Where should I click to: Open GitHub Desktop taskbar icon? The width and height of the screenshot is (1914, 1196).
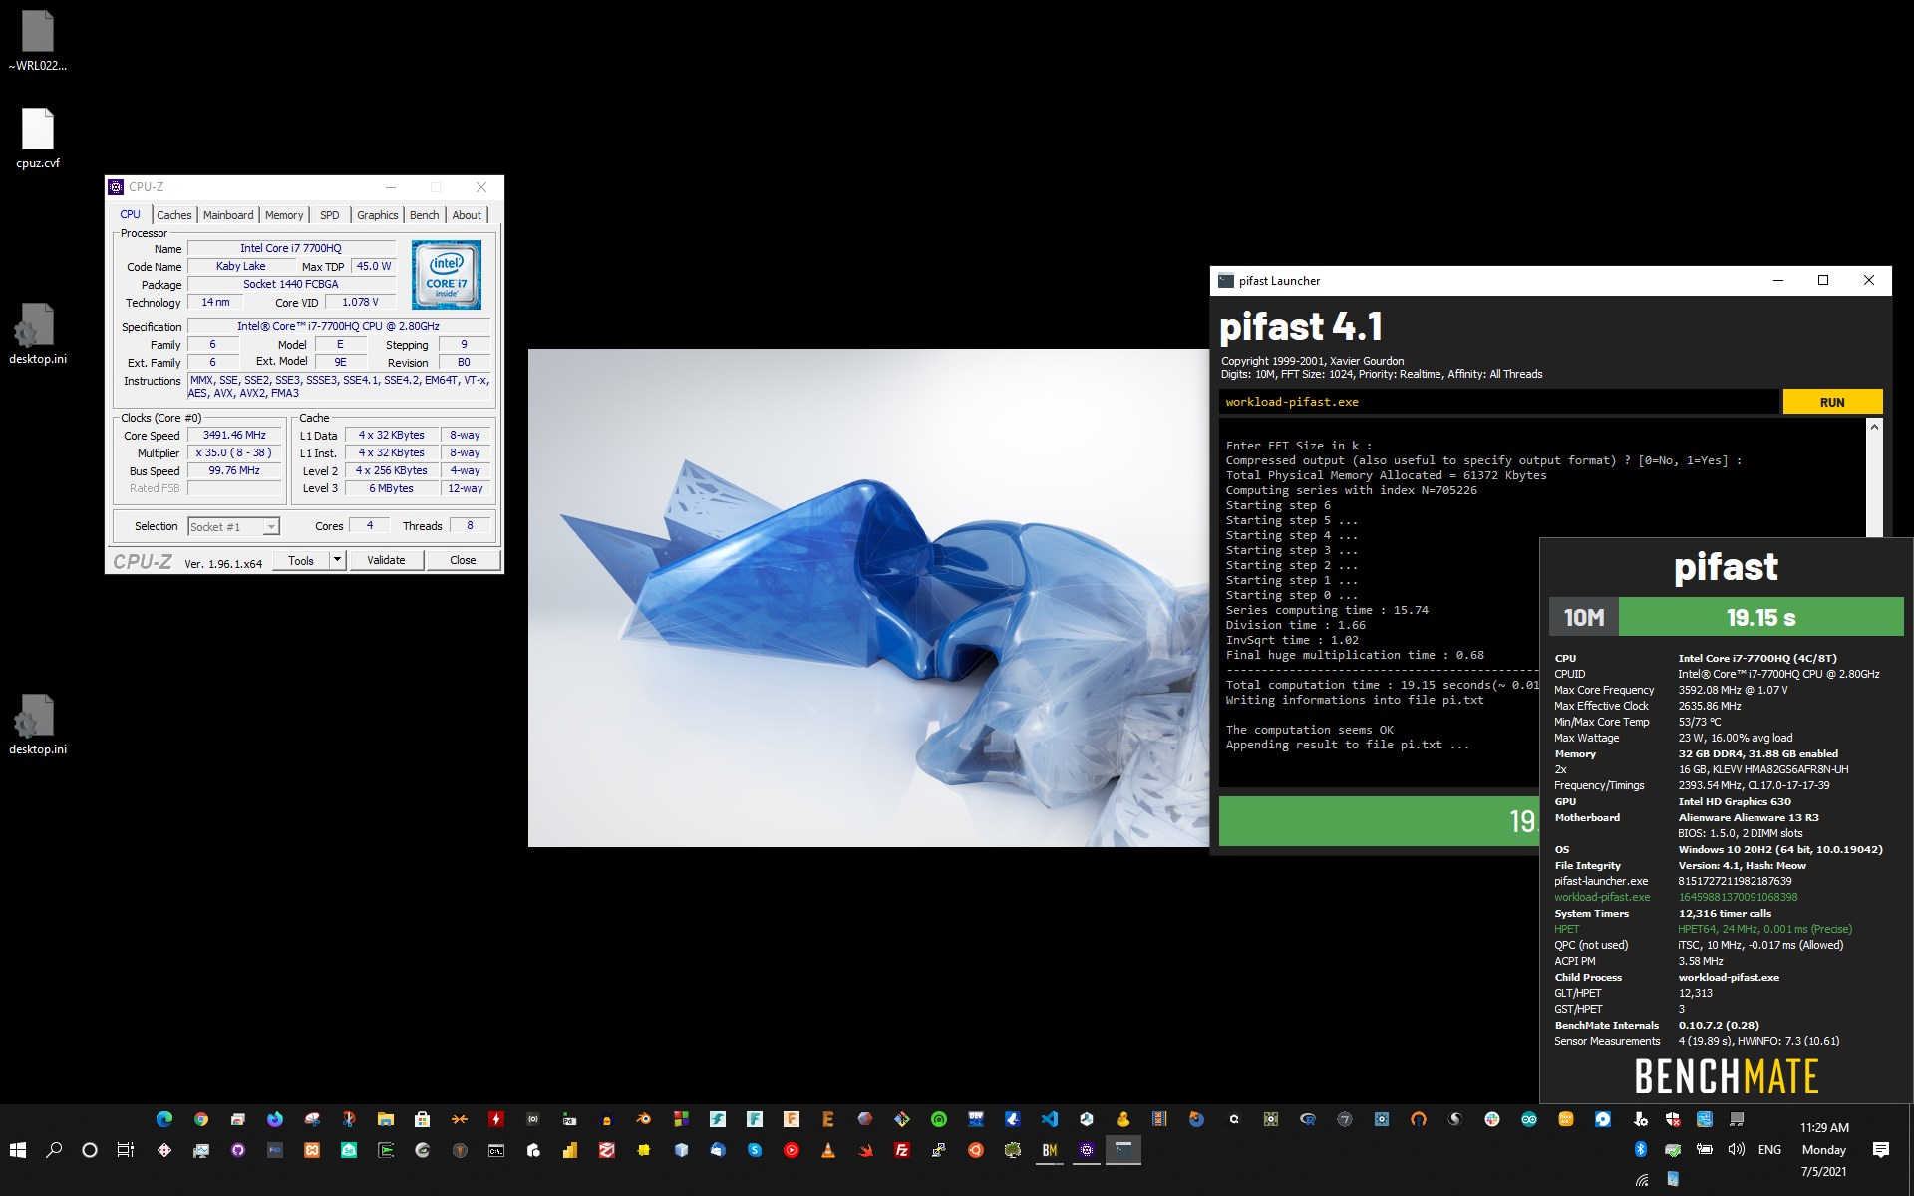click(x=237, y=1150)
